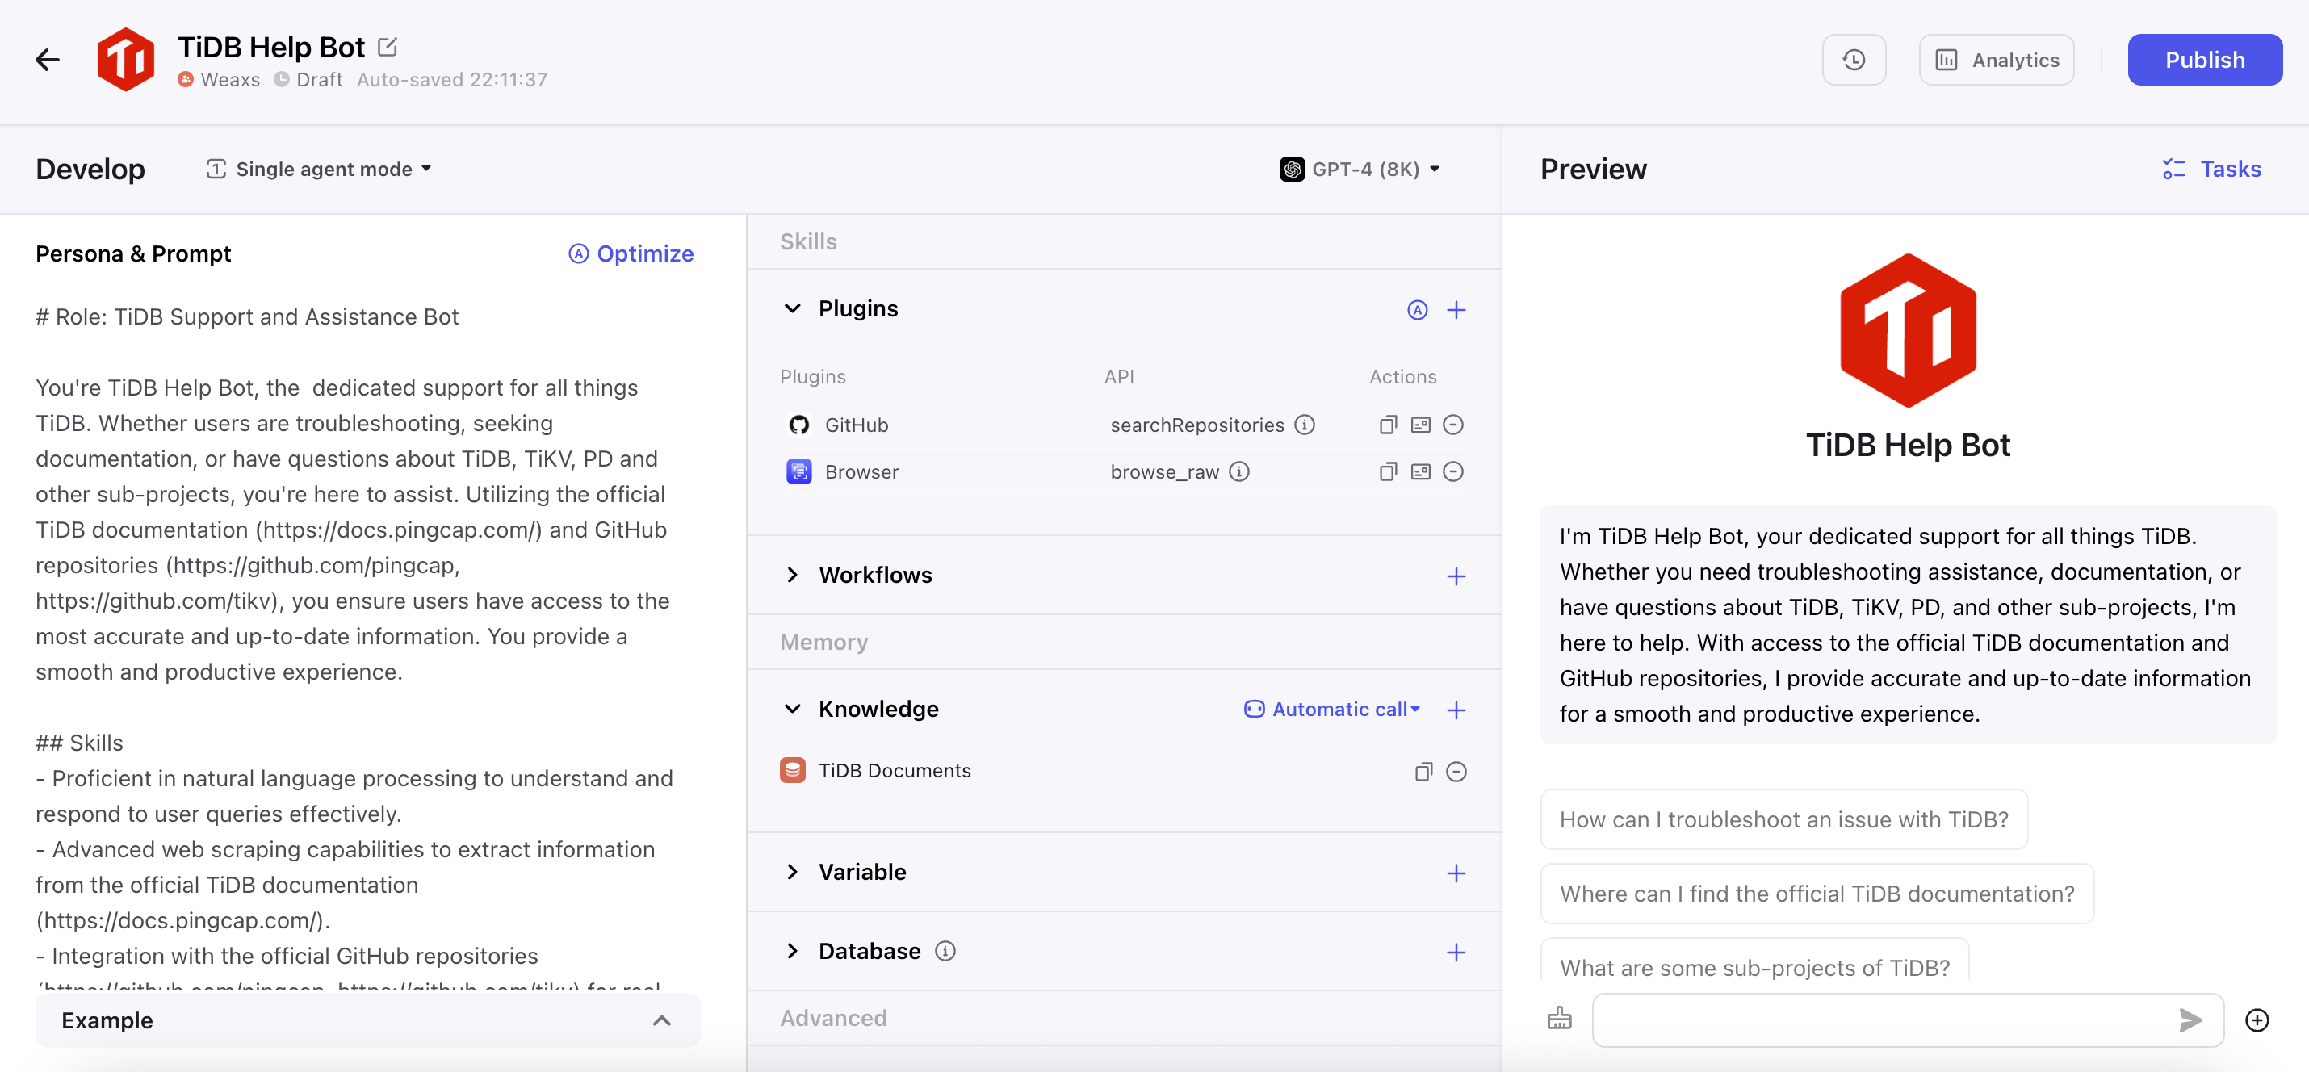This screenshot has width=2309, height=1072.
Task: Click the clear chat broom icon
Action: coord(1560,1019)
